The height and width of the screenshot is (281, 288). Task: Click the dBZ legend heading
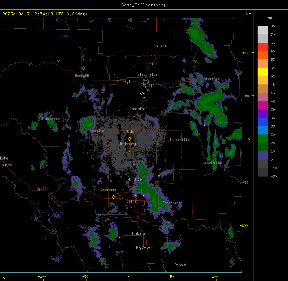[271, 18]
